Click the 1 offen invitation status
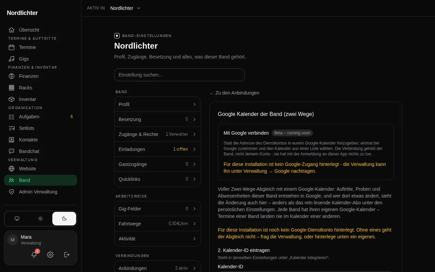 [180, 149]
